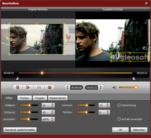The image size is (151, 138).
Task: Open the Lautstärke percentage stepper
Action: tap(52, 119)
